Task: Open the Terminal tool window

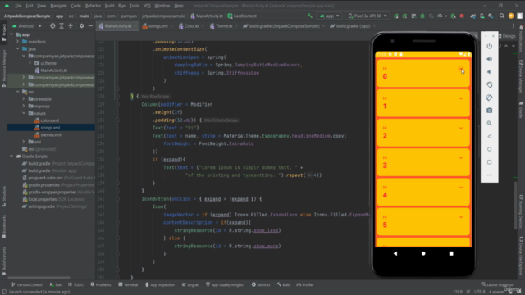Action: point(128,284)
